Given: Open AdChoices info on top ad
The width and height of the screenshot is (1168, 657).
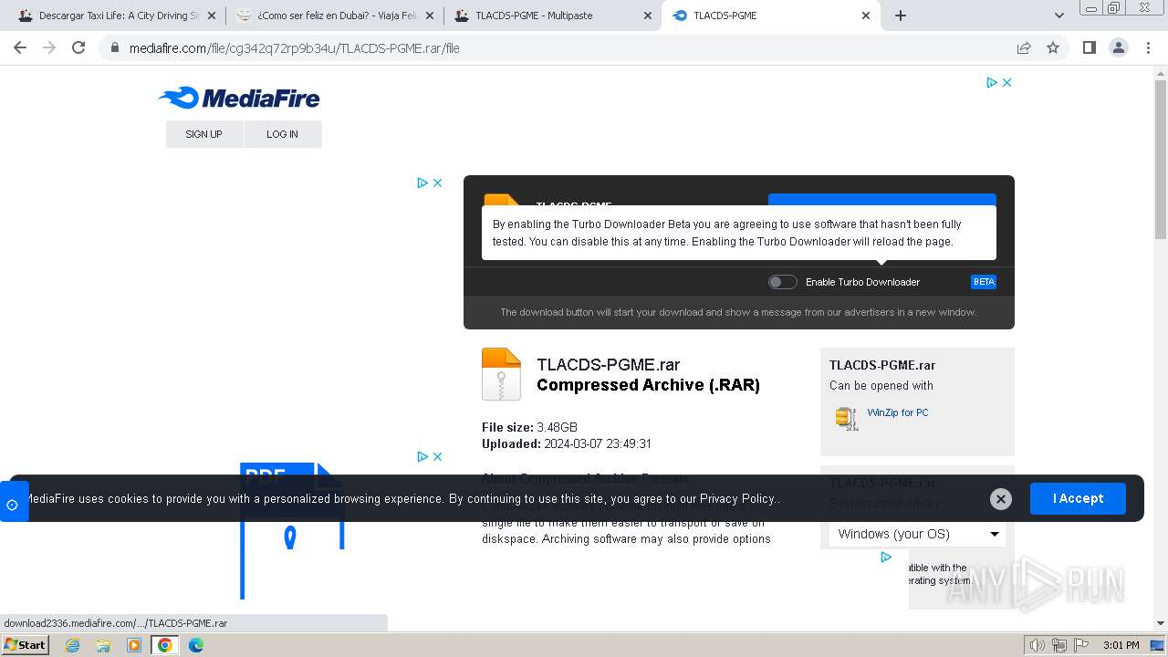Looking at the screenshot, I should [x=992, y=82].
